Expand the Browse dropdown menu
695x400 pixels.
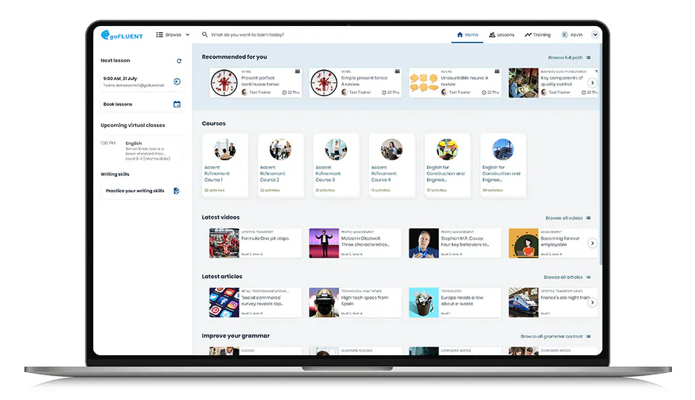pyautogui.click(x=173, y=35)
